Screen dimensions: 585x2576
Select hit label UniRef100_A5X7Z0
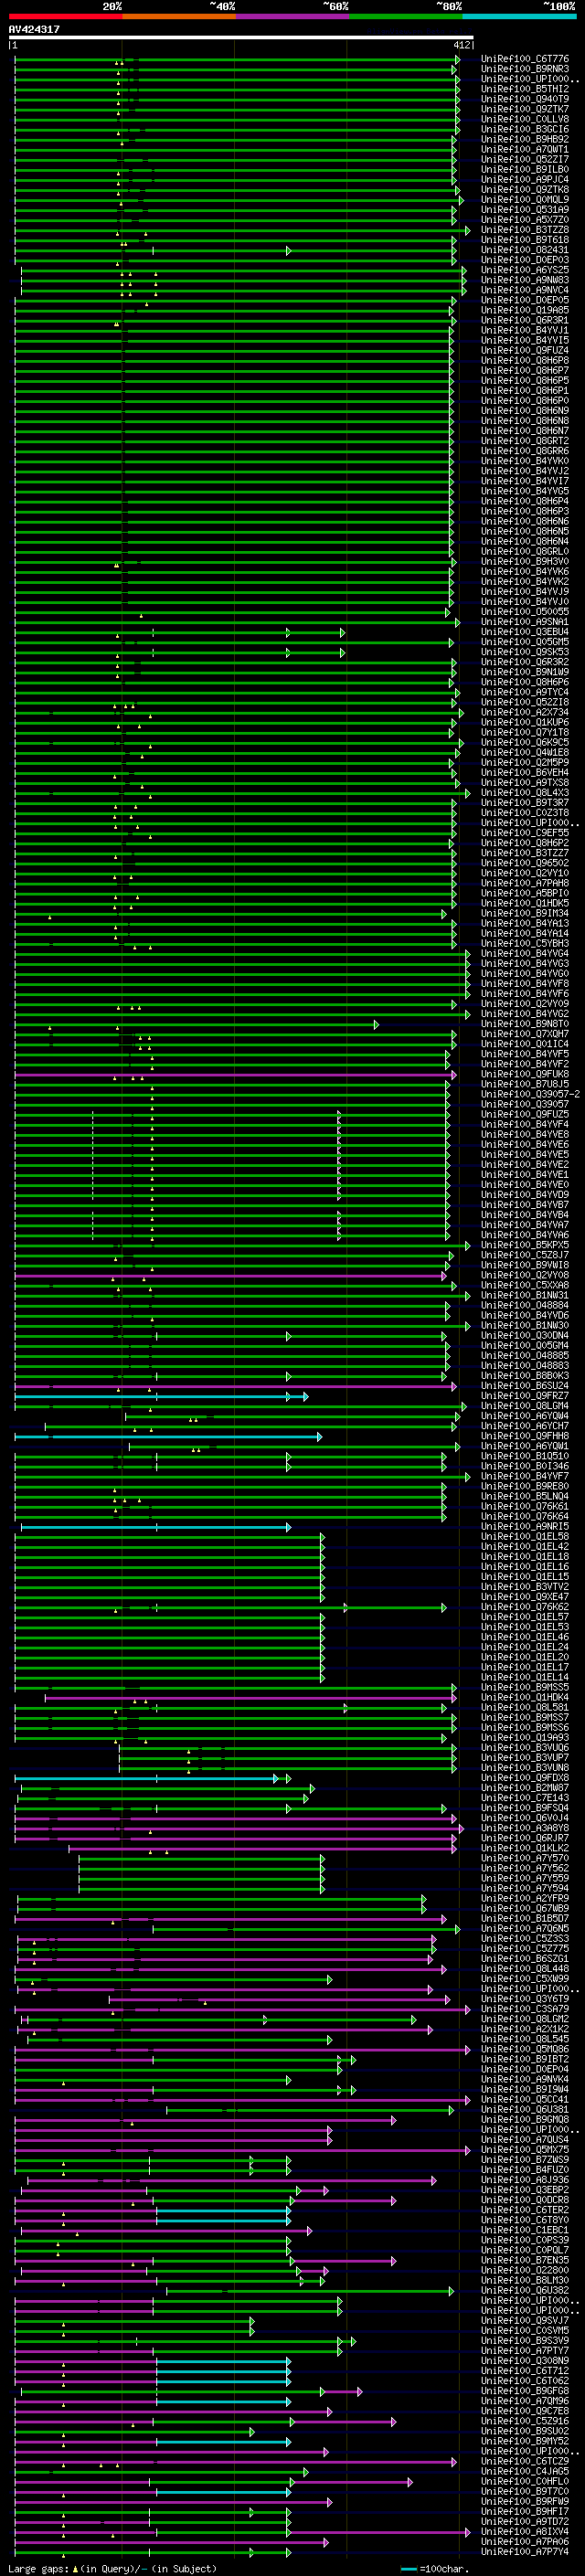click(x=524, y=219)
